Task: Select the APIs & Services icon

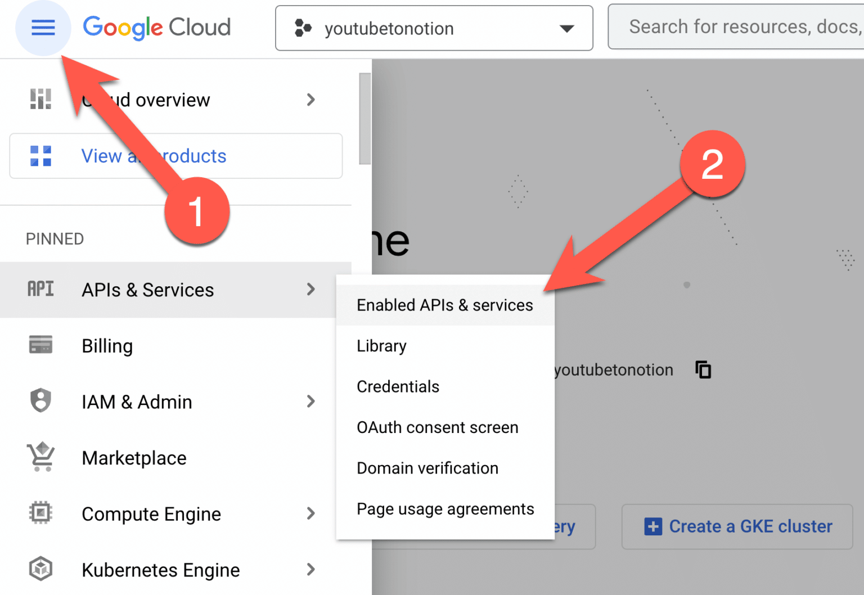Action: point(40,289)
